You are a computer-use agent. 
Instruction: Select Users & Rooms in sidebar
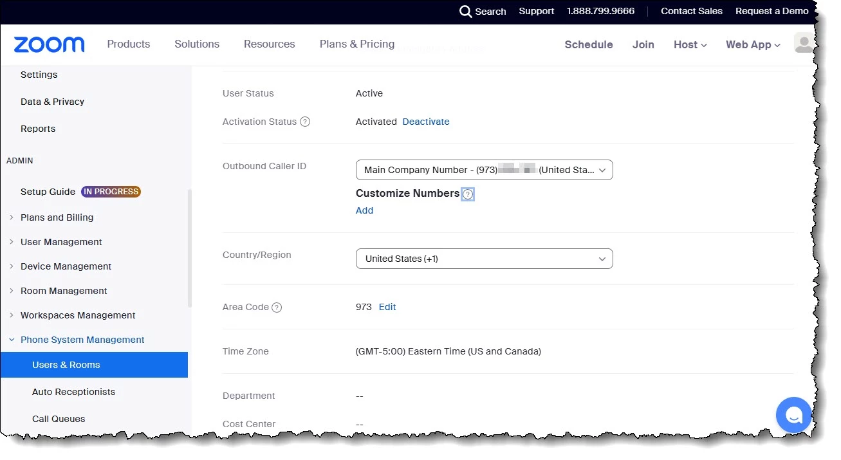[94, 365]
